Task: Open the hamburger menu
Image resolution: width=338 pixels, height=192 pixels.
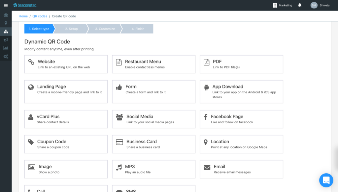Action: pyautogui.click(x=6, y=5)
